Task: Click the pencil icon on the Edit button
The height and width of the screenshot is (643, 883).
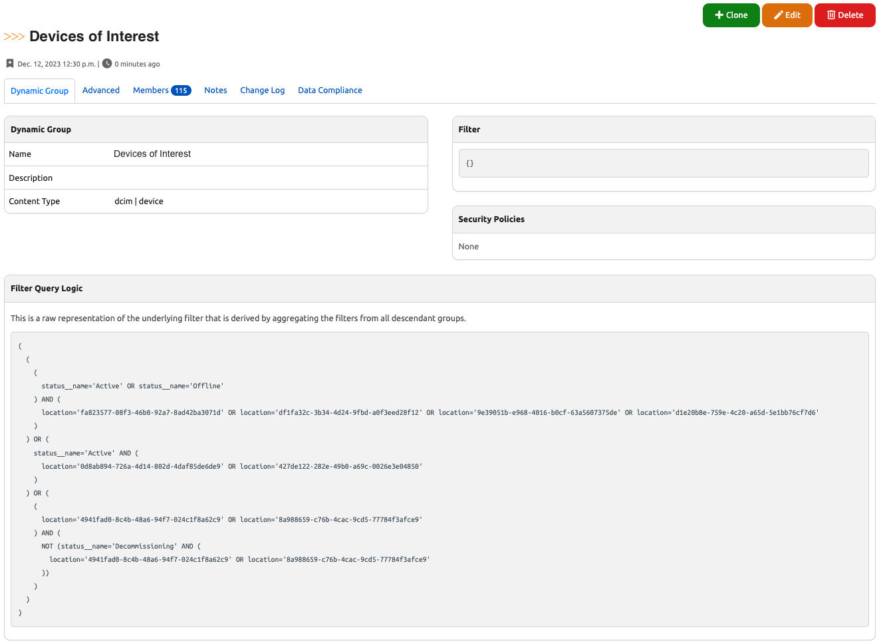Action: tap(778, 15)
